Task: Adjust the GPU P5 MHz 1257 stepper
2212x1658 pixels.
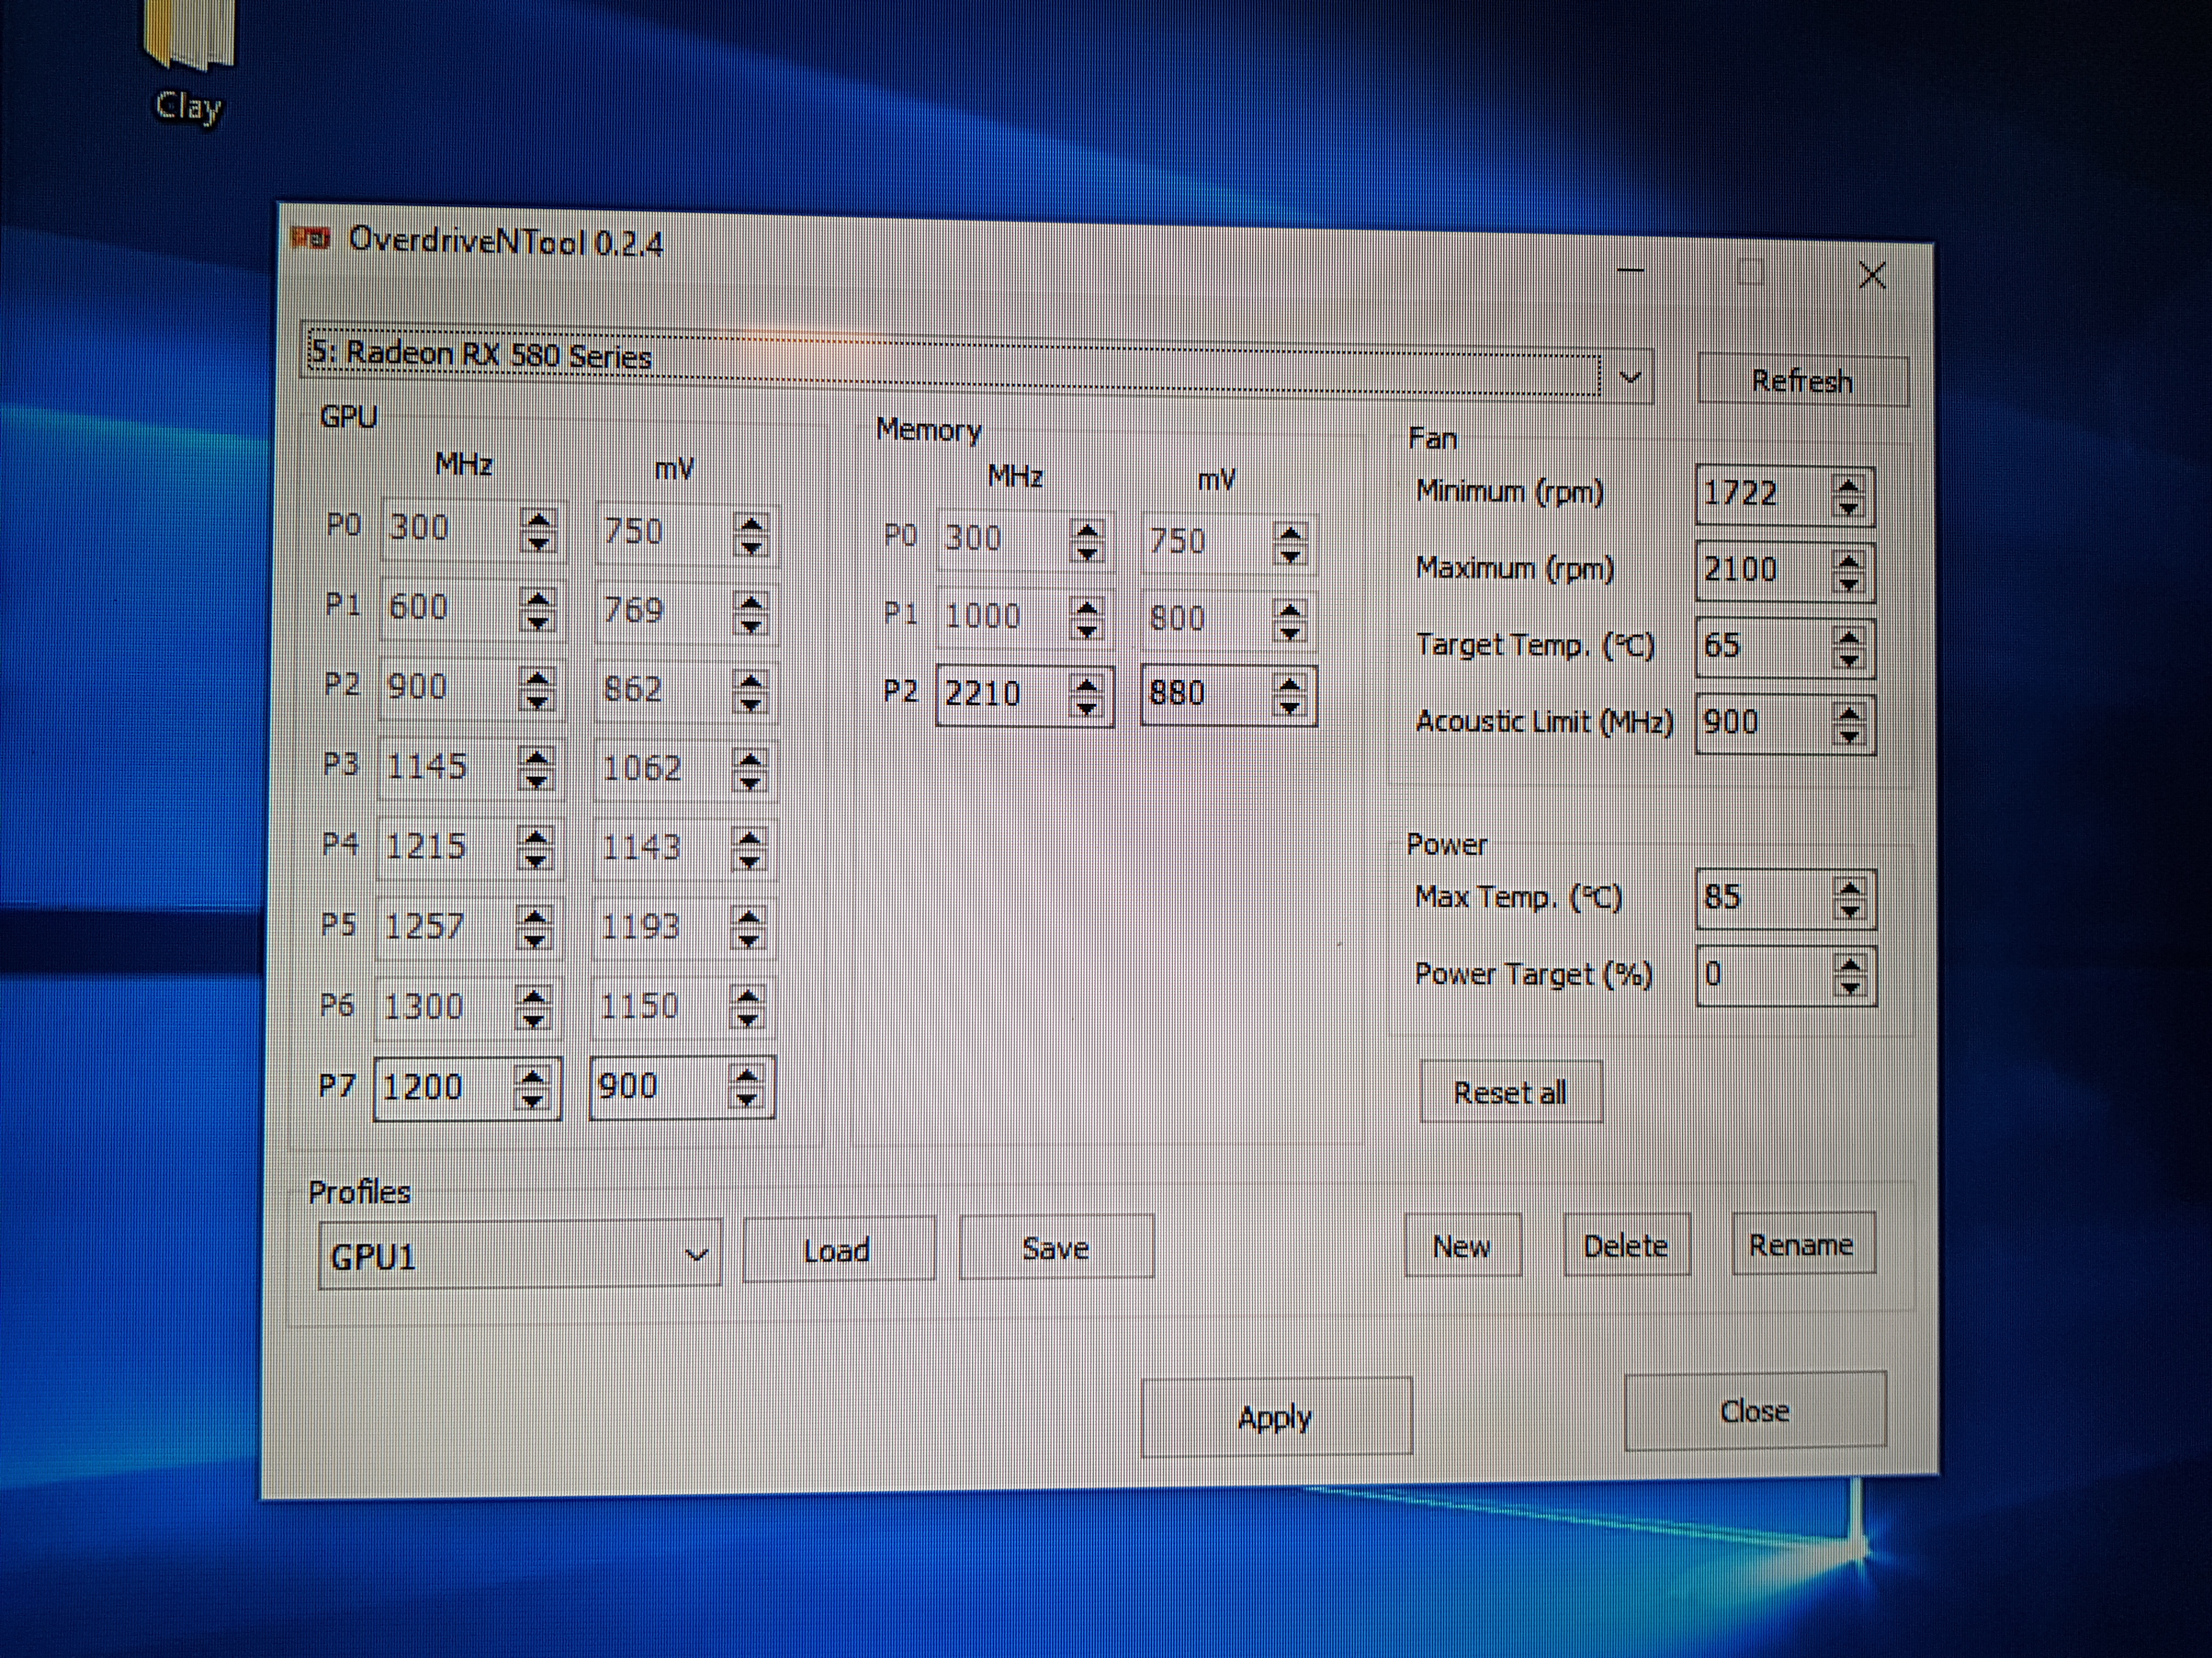Action: pyautogui.click(x=535, y=928)
